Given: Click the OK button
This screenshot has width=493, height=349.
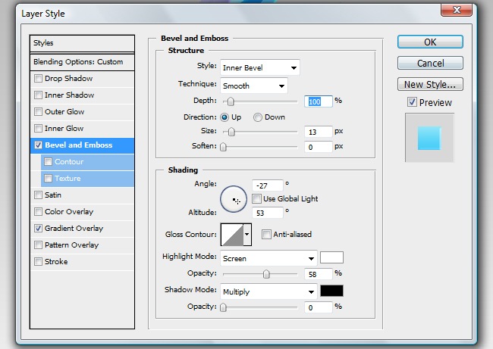Looking at the screenshot, I should click(x=430, y=42).
